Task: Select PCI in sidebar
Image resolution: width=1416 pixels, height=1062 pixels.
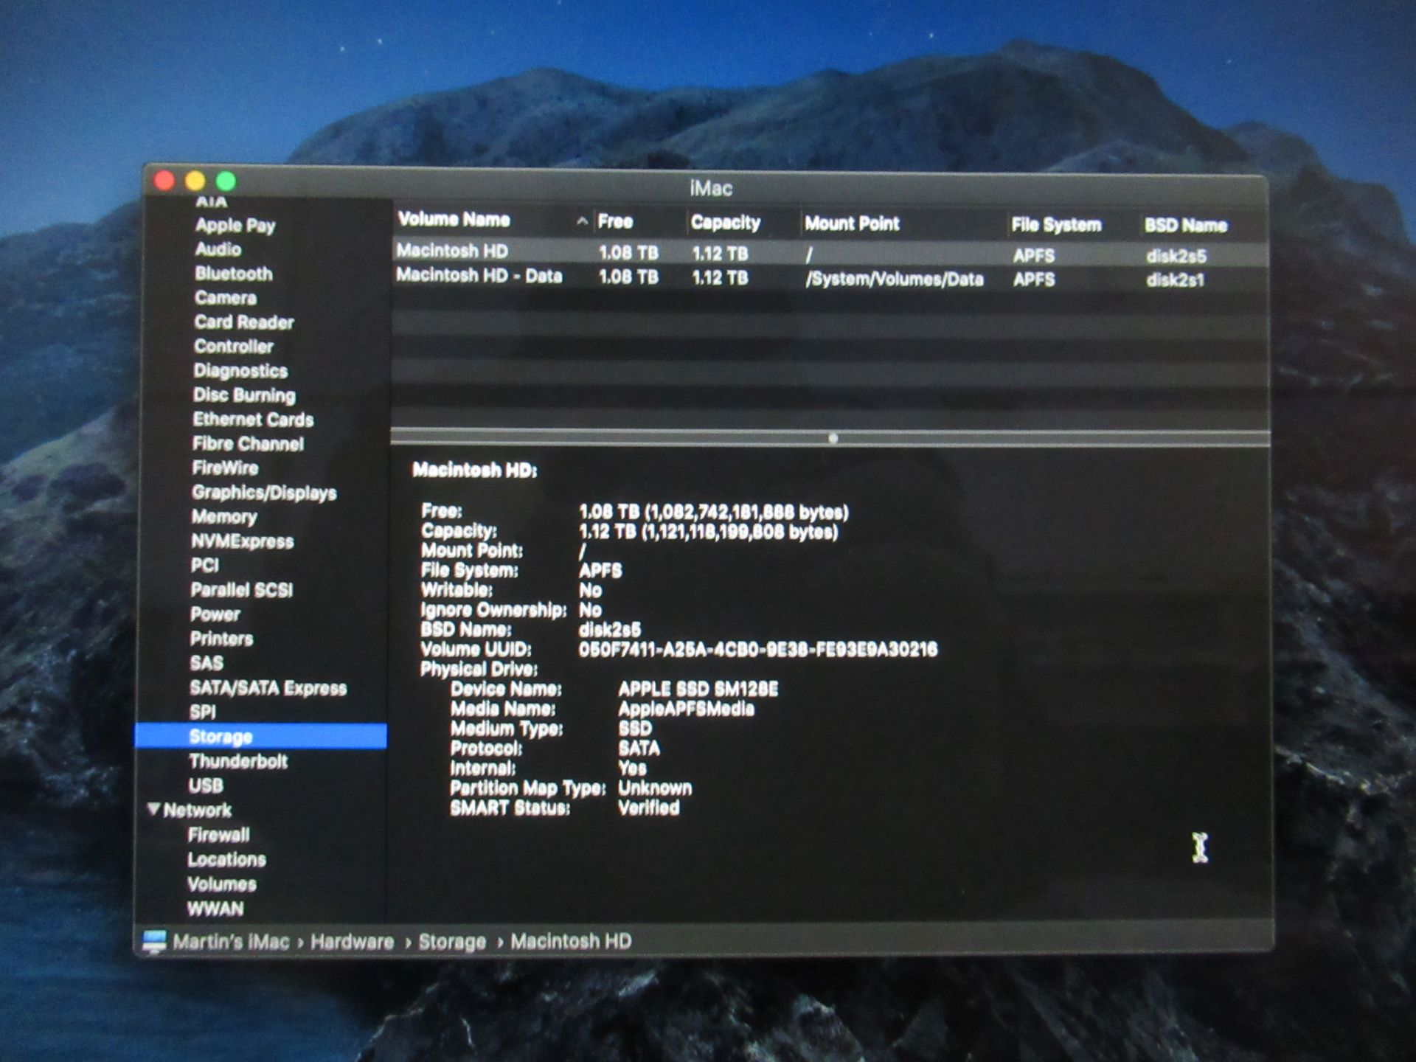Action: pyautogui.click(x=205, y=566)
